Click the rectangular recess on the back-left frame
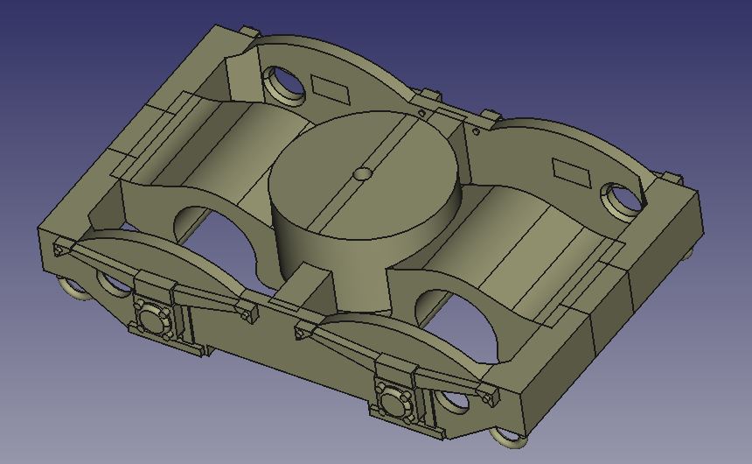 click(331, 88)
